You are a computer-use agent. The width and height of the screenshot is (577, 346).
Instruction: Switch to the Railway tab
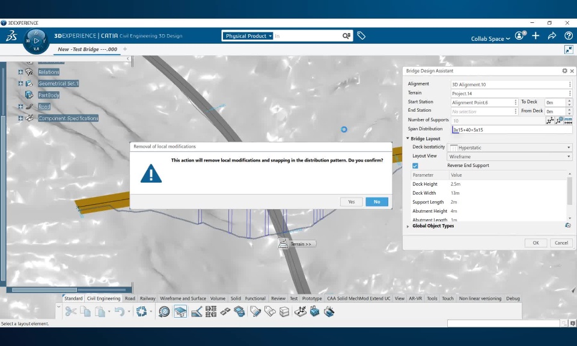(148, 298)
